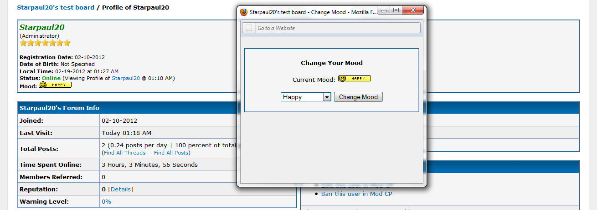
Task: Click the Starpaul20 username heading
Action: point(42,27)
